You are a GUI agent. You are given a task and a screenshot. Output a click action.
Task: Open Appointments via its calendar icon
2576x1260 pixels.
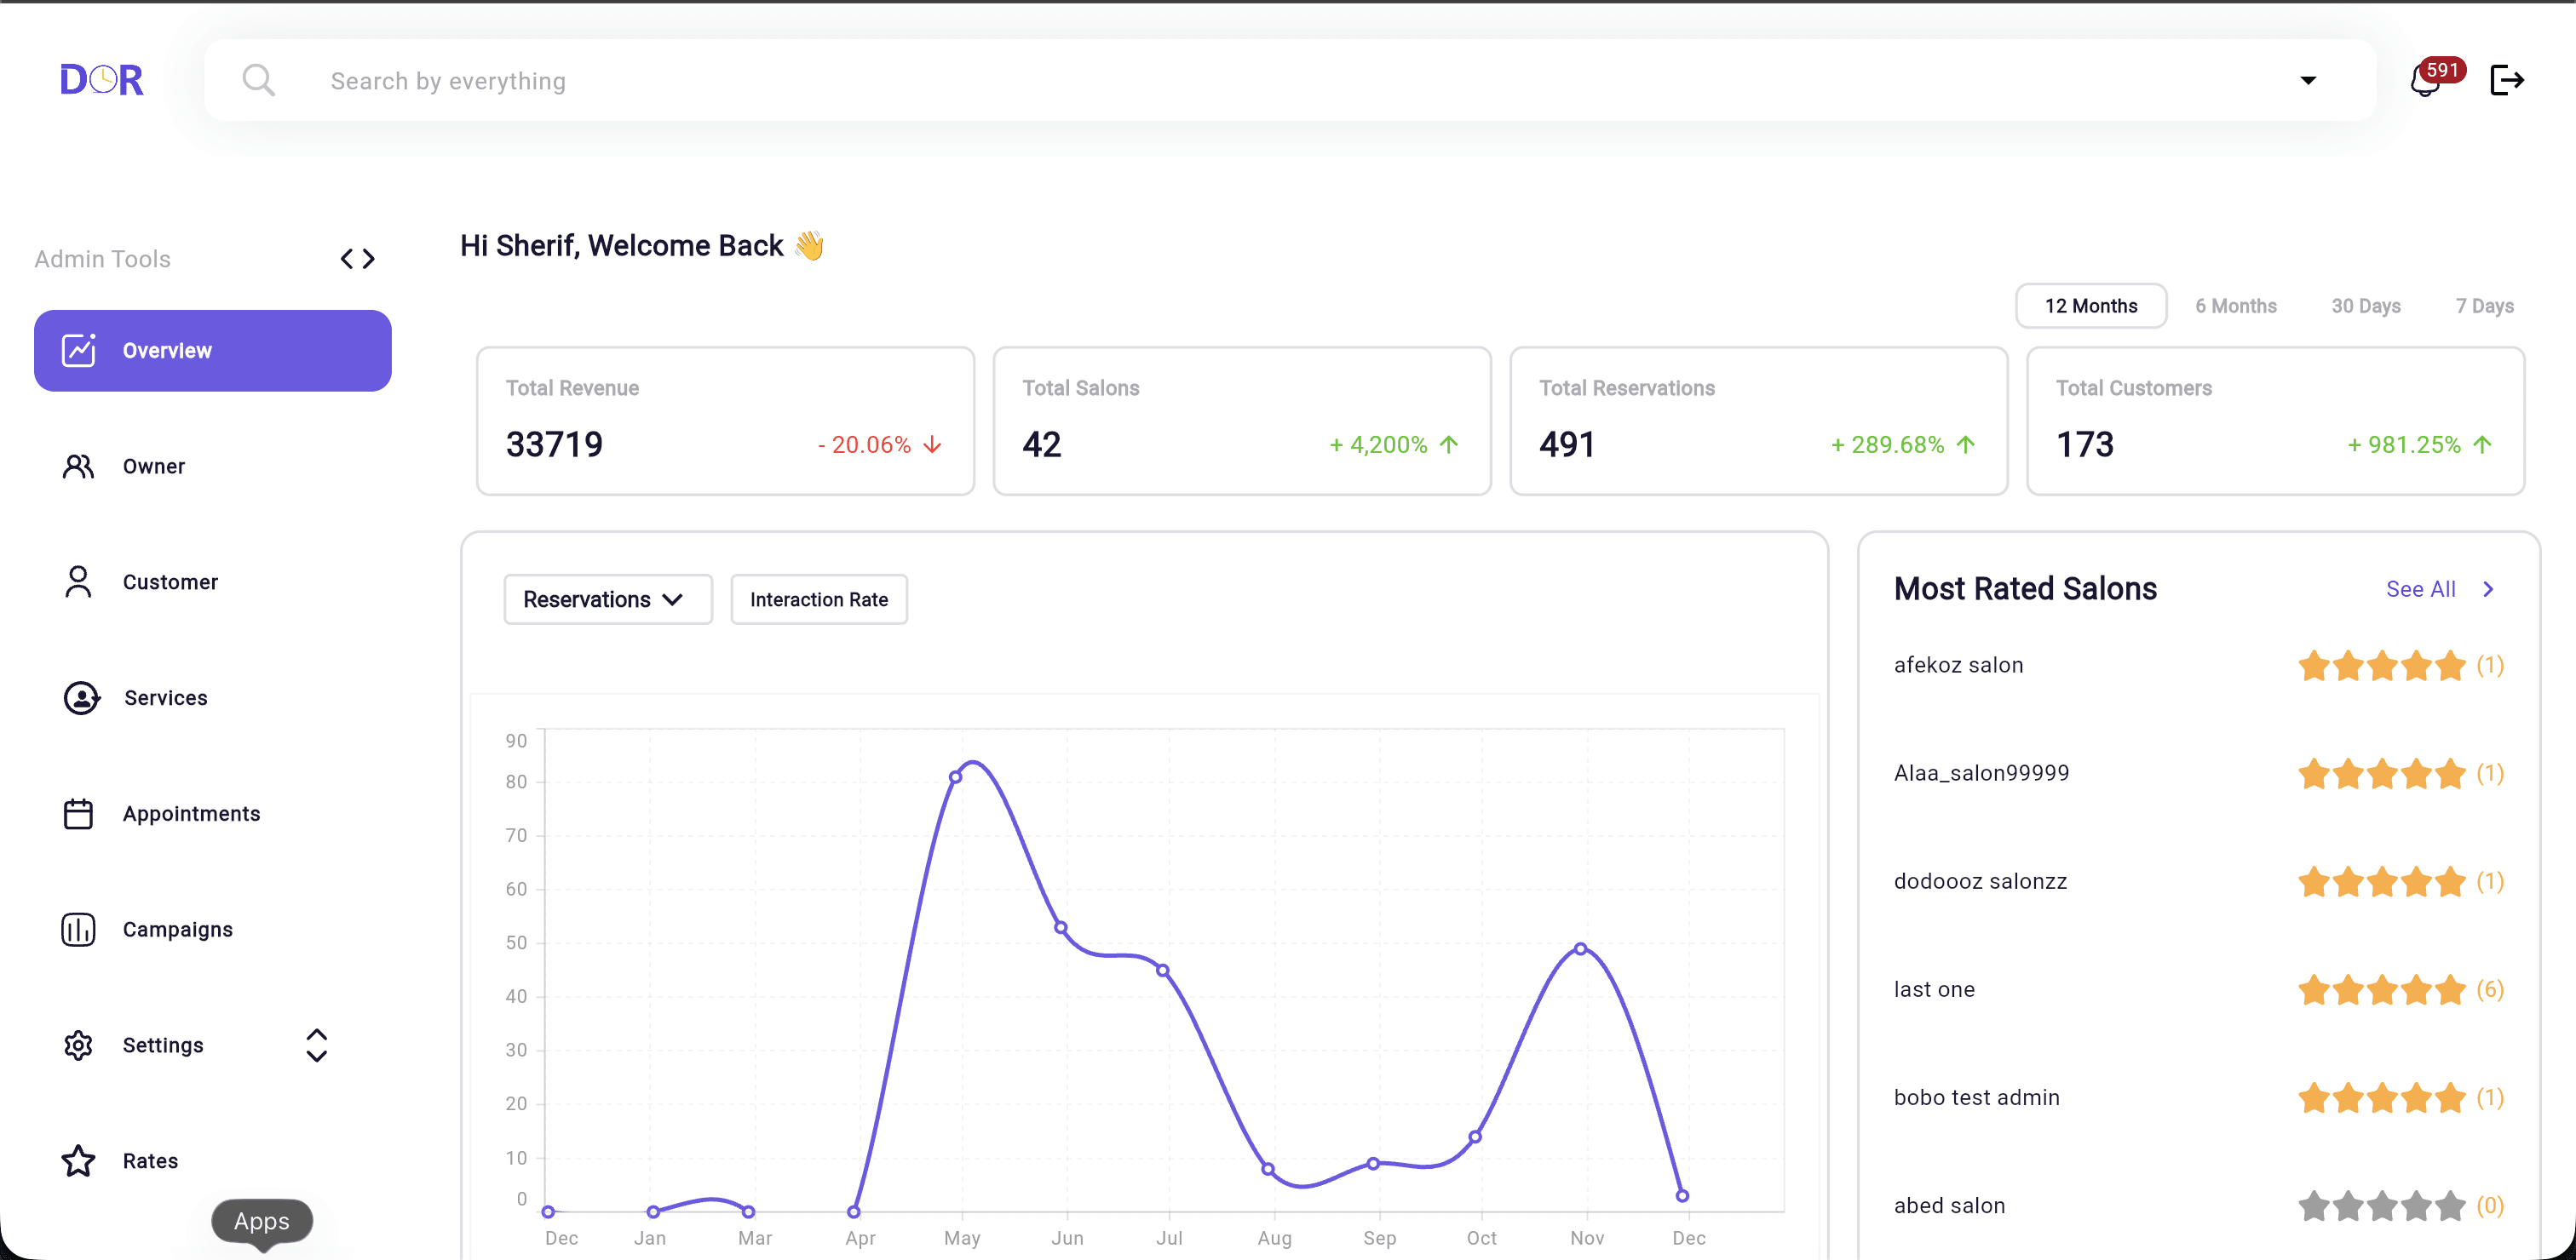(78, 813)
